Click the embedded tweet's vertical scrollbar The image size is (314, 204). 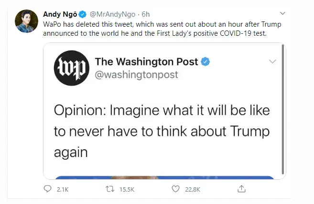(x=283, y=109)
